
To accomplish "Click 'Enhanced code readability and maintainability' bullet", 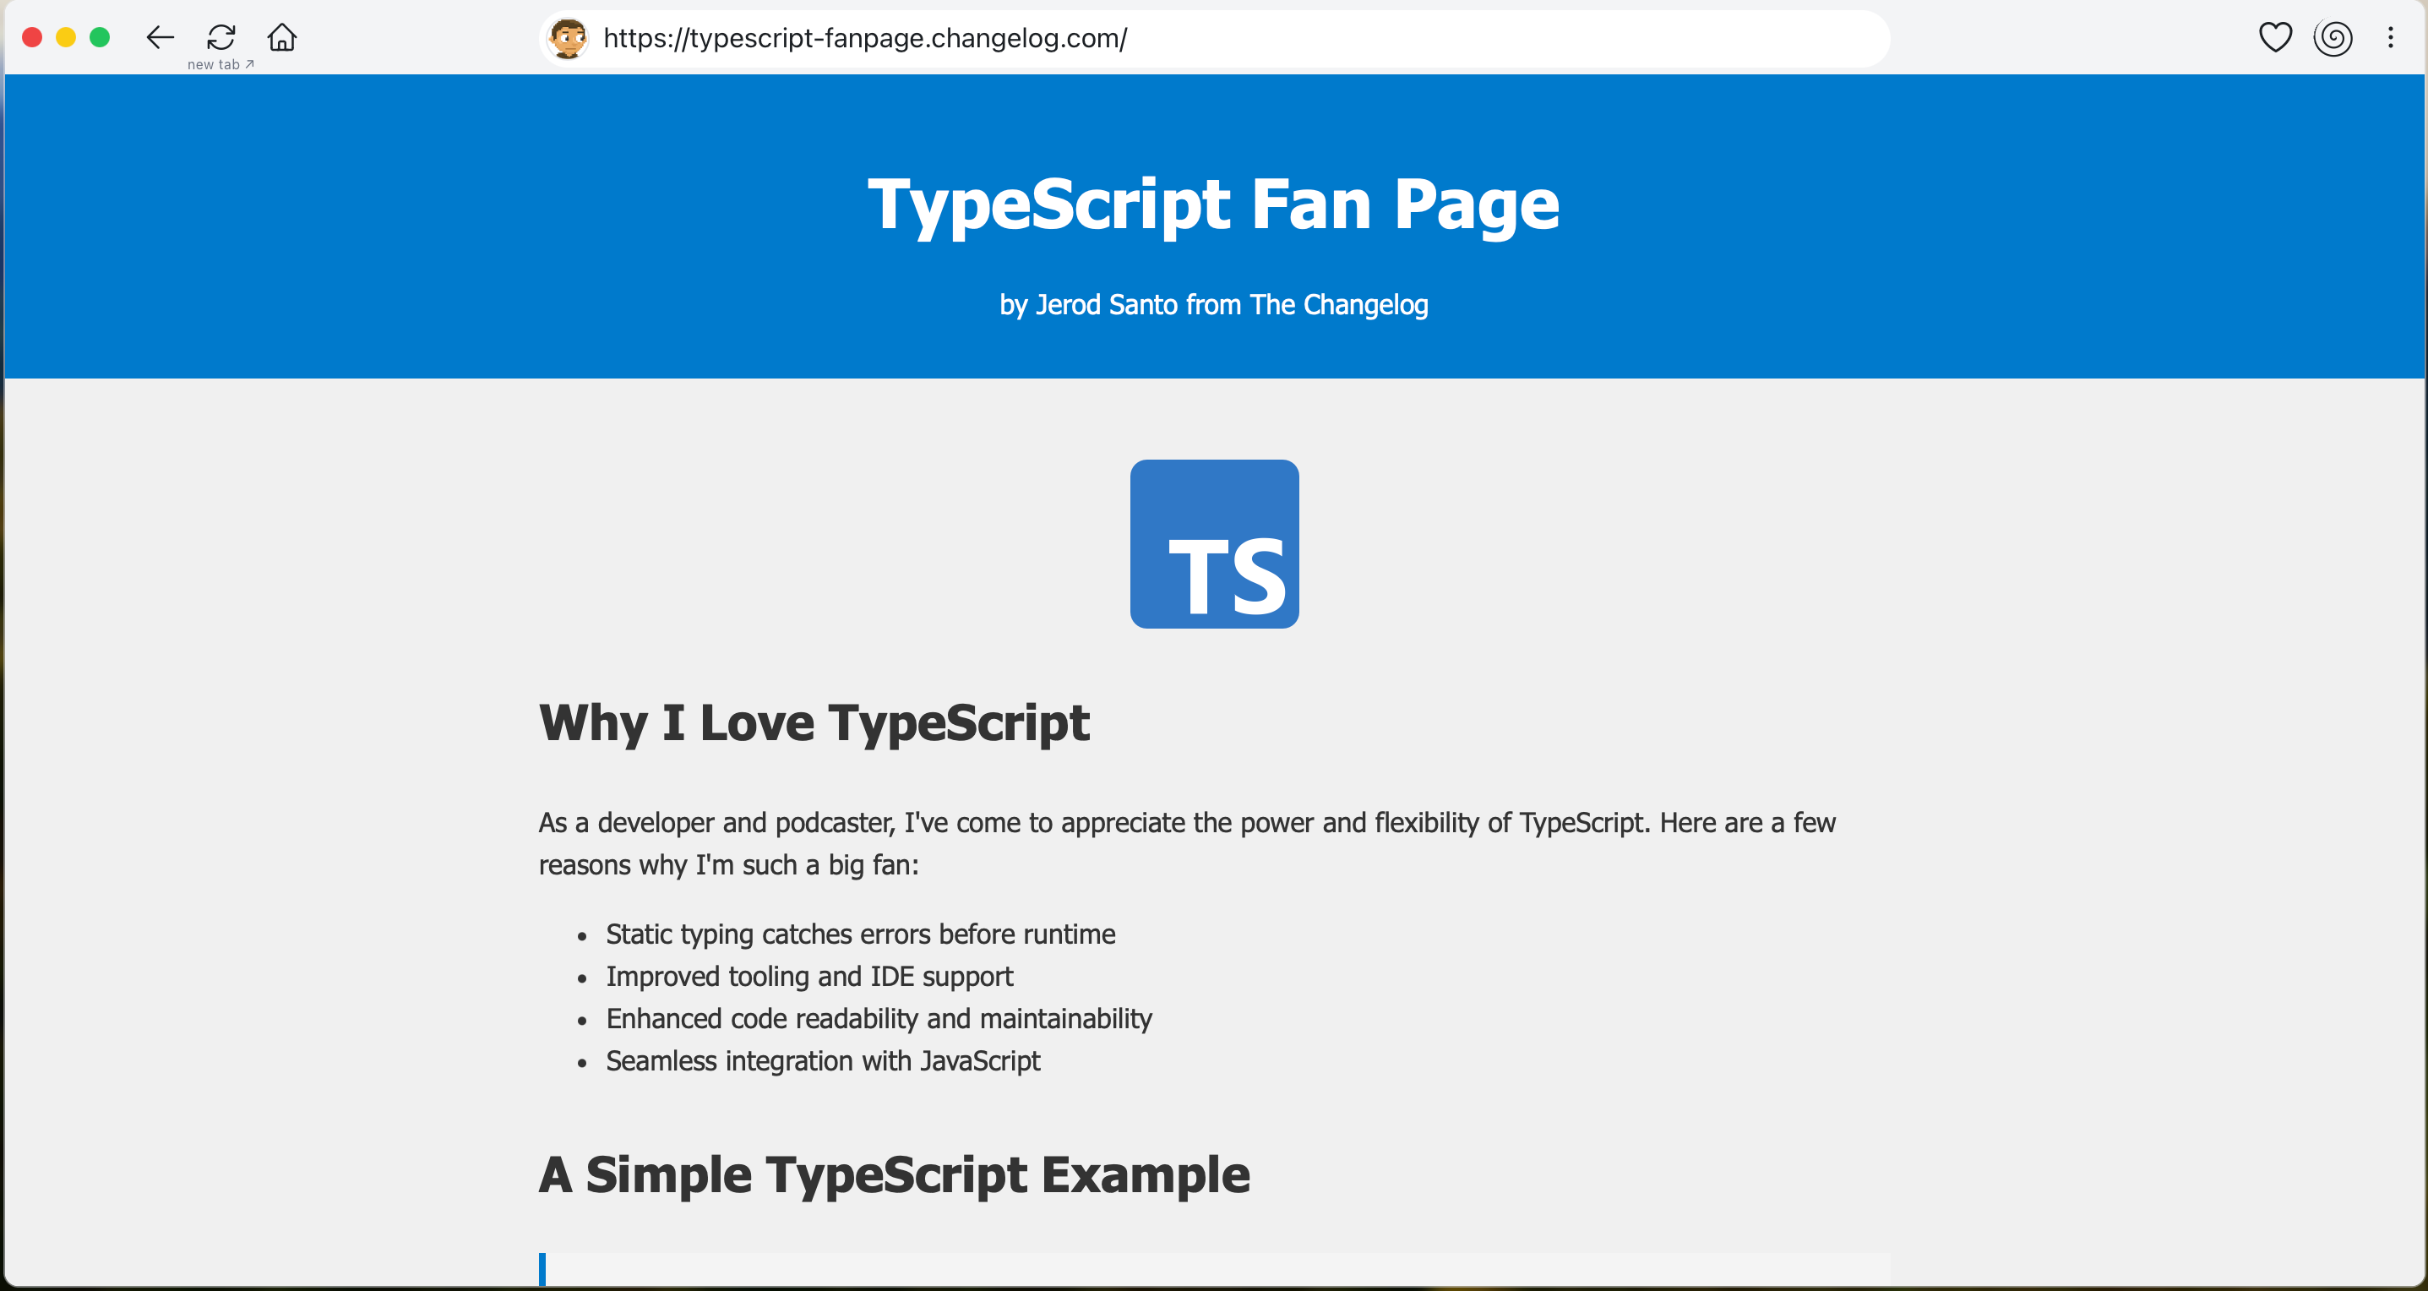I will pyautogui.click(x=879, y=1019).
